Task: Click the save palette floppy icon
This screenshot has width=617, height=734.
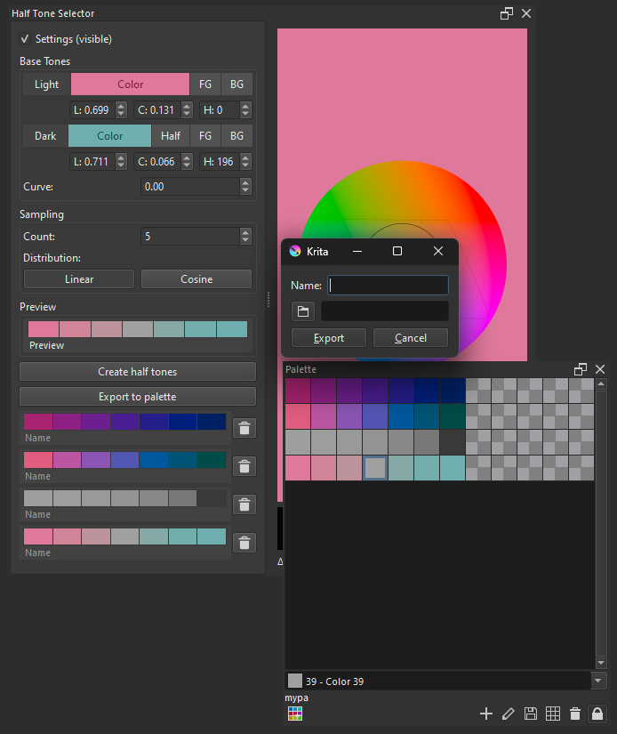Action: tap(531, 714)
